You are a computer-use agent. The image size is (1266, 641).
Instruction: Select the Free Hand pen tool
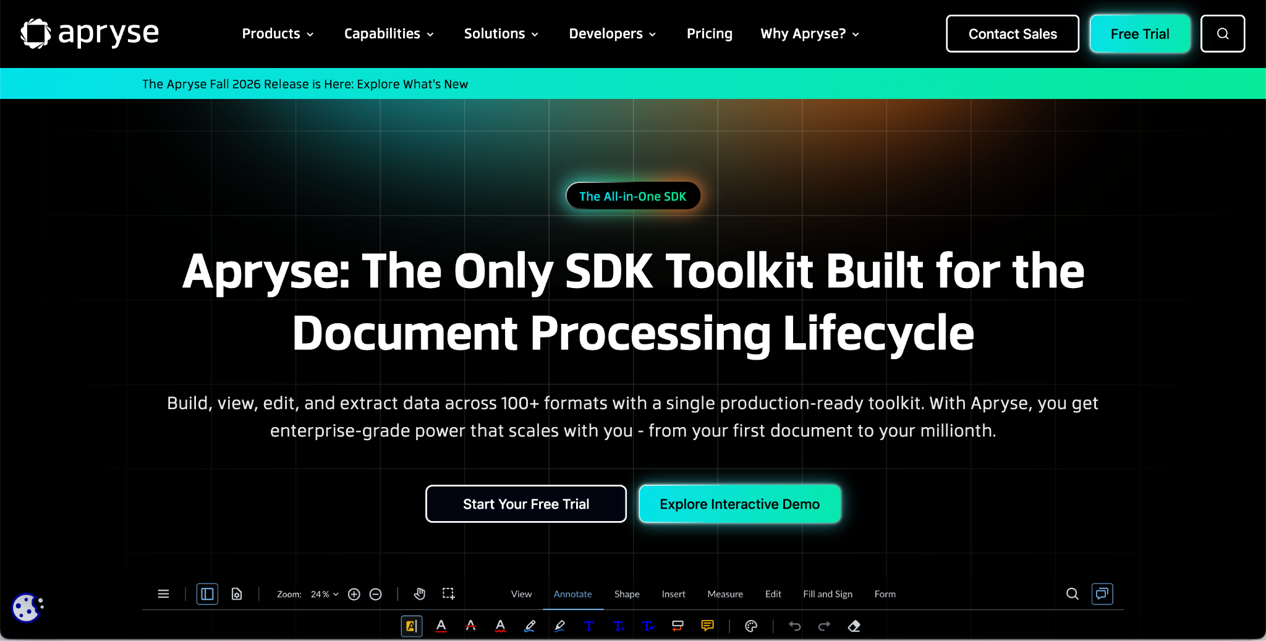point(530,626)
